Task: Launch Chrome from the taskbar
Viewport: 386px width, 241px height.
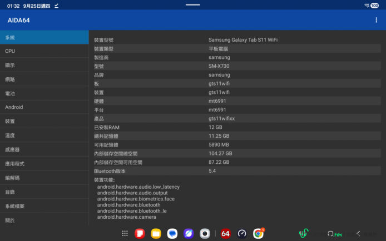Action: [258, 233]
